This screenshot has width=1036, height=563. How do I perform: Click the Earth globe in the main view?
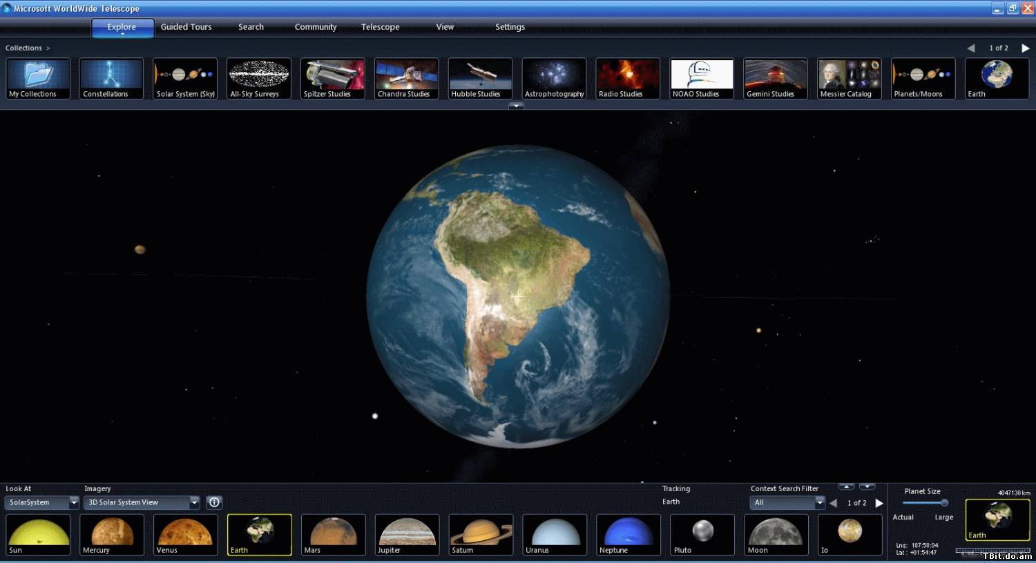click(518, 296)
